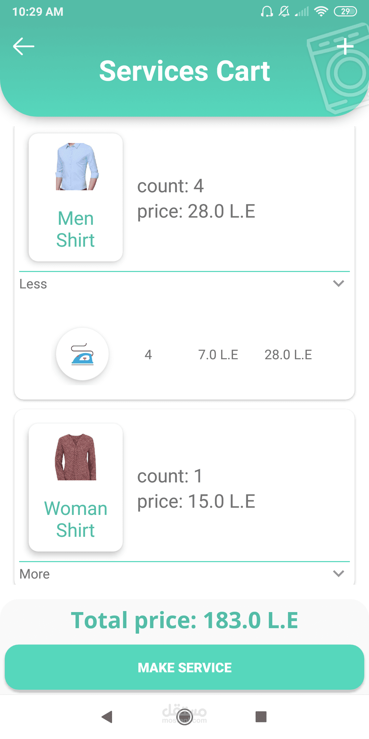Tap the ironing service icon
The height and width of the screenshot is (739, 369).
point(82,354)
